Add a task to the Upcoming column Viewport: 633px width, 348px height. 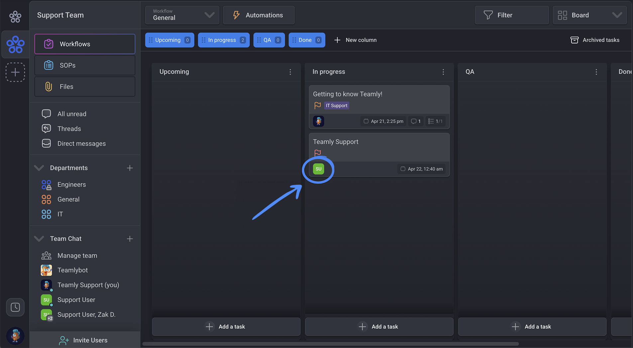[226, 327]
